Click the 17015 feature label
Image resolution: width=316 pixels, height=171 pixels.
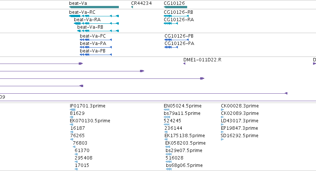tap(82, 165)
